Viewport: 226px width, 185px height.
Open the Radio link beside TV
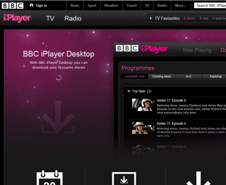click(73, 18)
